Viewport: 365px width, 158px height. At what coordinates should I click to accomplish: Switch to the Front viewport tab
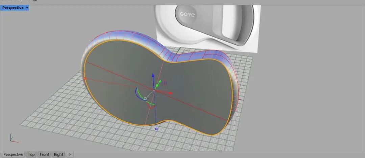point(44,154)
